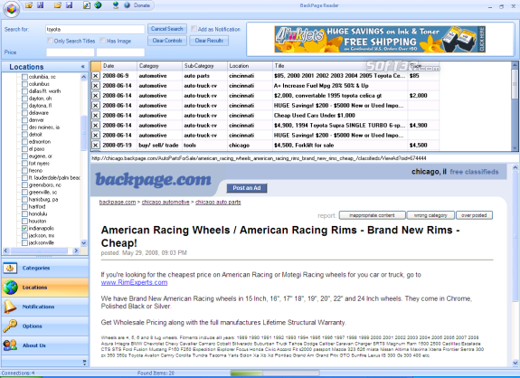Check the jacksonville location checkbox
520x378 pixels.
tap(24, 242)
